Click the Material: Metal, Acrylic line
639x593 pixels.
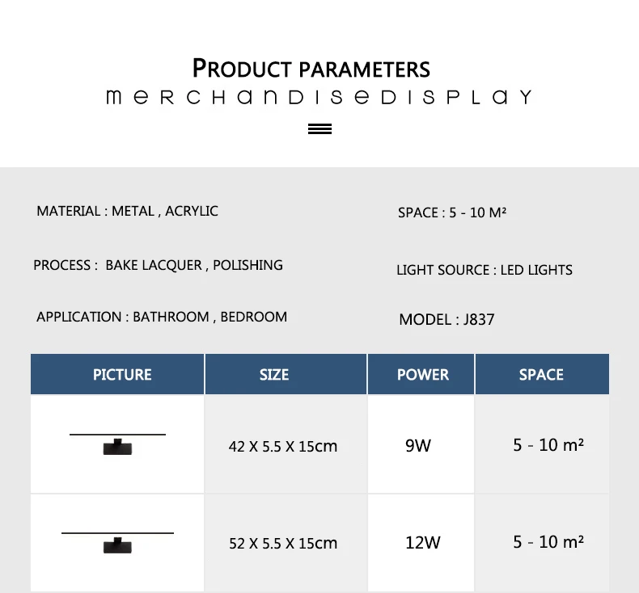[127, 211]
